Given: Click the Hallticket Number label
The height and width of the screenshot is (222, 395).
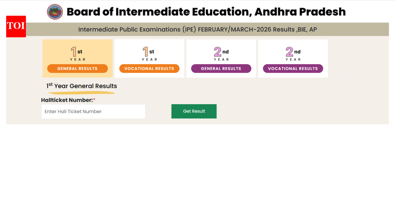Looking at the screenshot, I should pyautogui.click(x=67, y=100).
